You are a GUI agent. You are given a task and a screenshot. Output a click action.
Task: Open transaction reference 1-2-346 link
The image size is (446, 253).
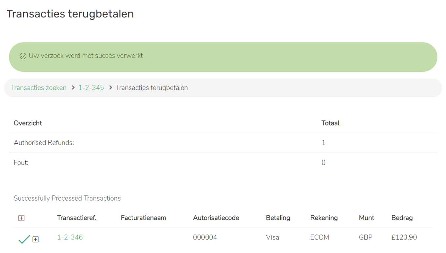pyautogui.click(x=70, y=237)
